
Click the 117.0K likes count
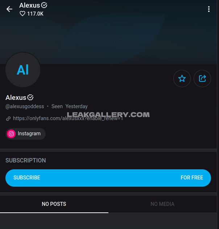35,14
